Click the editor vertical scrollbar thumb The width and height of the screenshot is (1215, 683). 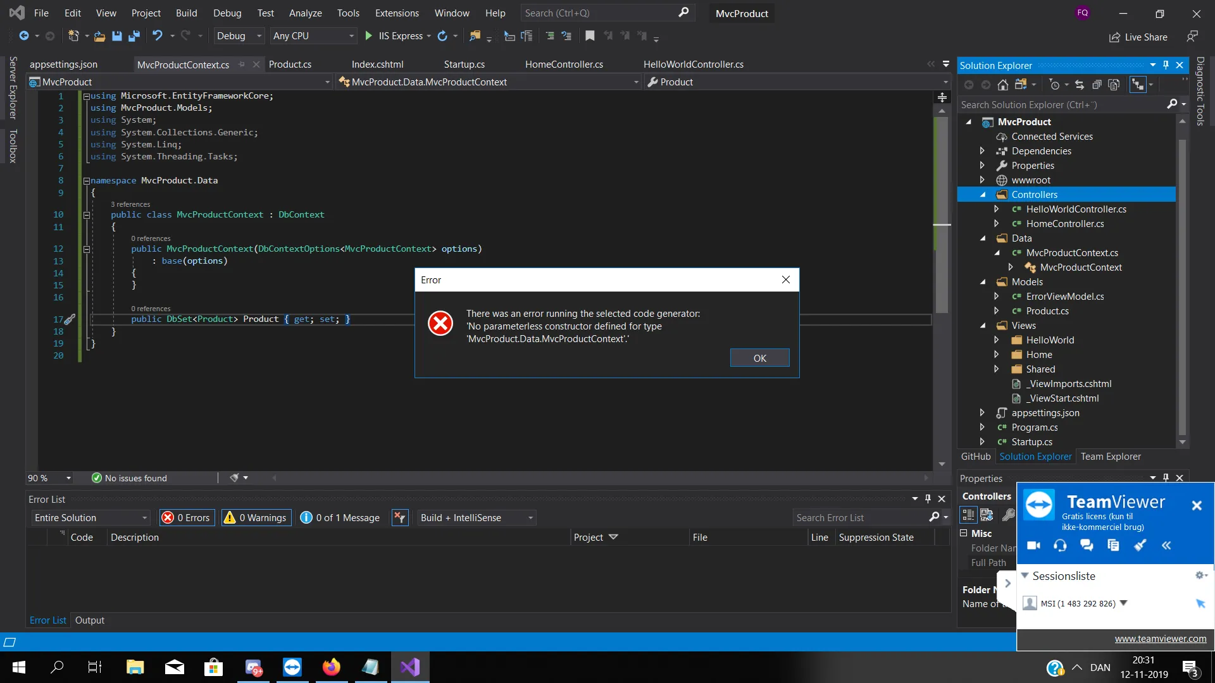[x=942, y=215]
